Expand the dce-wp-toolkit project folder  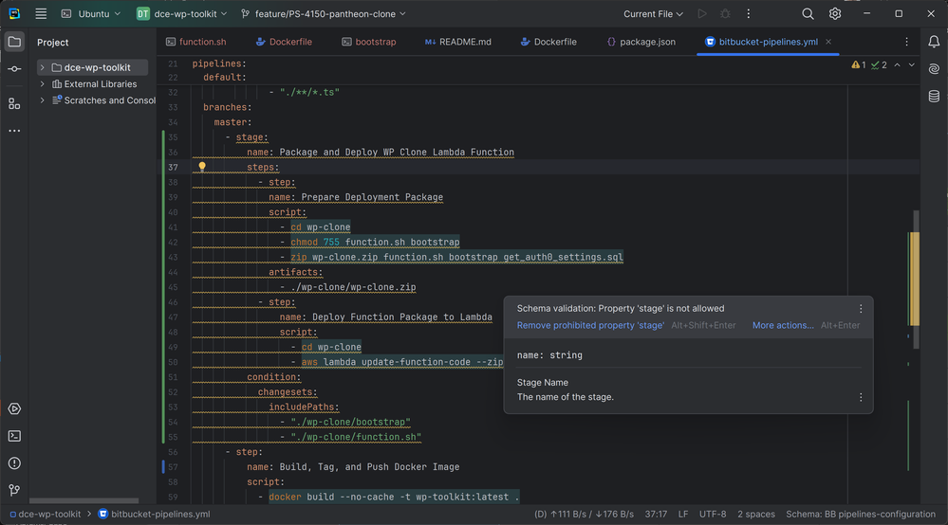pyautogui.click(x=43, y=68)
